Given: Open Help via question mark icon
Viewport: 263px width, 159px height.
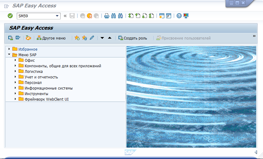Looking at the screenshot, I should point(179,16).
